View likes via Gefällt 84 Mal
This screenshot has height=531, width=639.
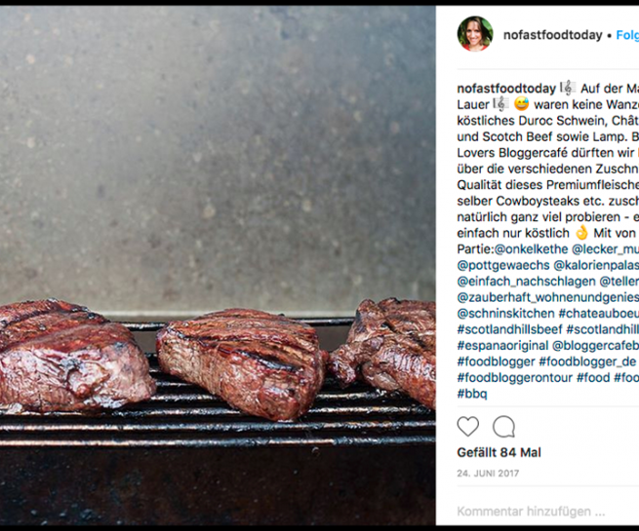click(499, 453)
